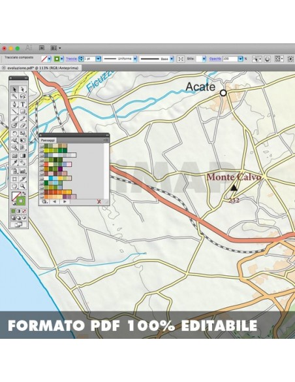Image resolution: width=295 pixels, height=382 pixels.
Task: Select the Eraser tool
Action: [23, 126]
